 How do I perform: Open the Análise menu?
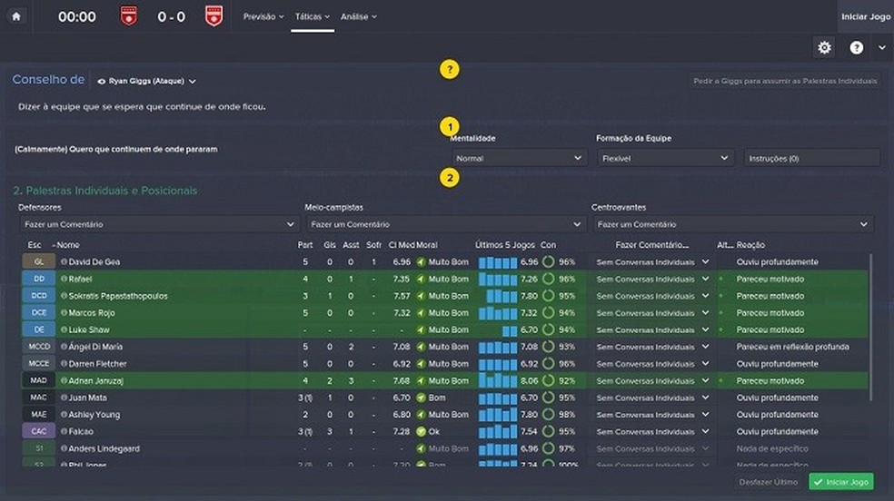coord(358,16)
